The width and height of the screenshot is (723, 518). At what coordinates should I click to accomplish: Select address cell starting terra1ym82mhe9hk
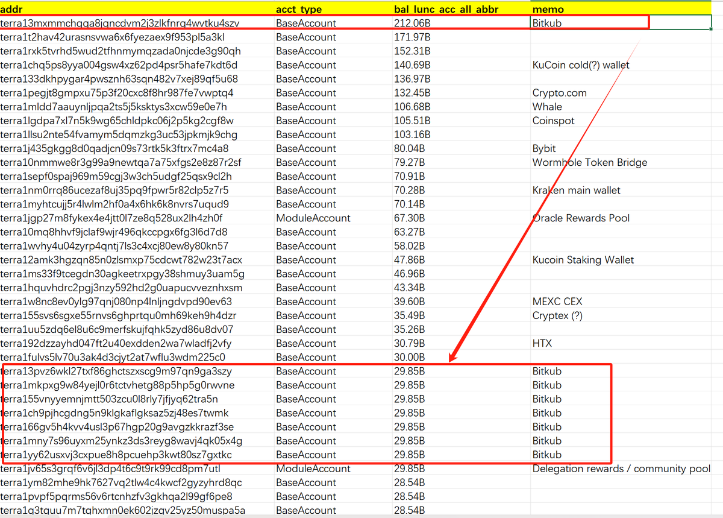pyautogui.click(x=137, y=482)
